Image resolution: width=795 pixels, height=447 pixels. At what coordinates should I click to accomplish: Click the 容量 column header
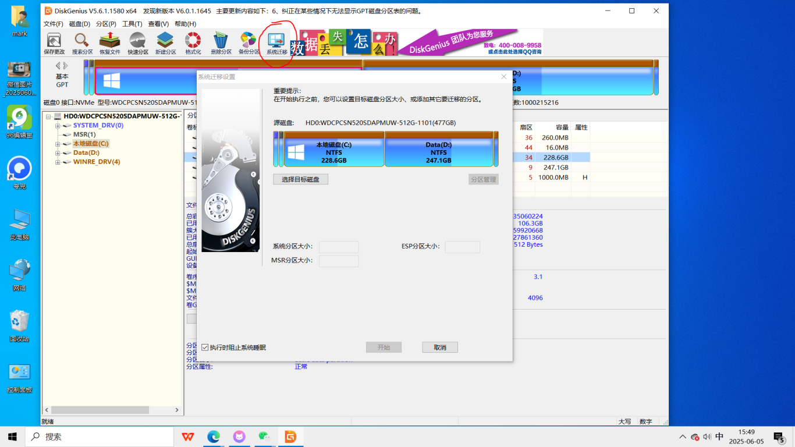click(x=553, y=127)
